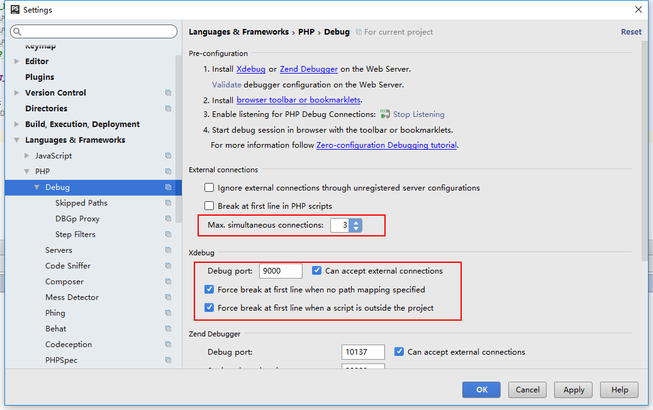
Task: Open DBGp Proxy settings page
Action: [x=77, y=219]
